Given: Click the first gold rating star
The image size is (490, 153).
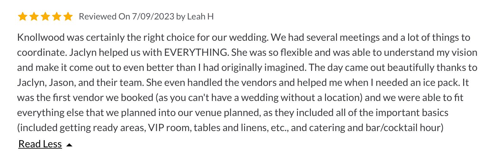Looking at the screenshot, I should pos(22,16).
